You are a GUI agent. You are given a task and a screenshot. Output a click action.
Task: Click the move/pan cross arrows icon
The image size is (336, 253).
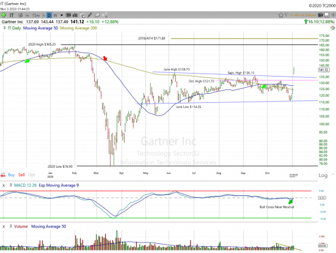click(333, 15)
